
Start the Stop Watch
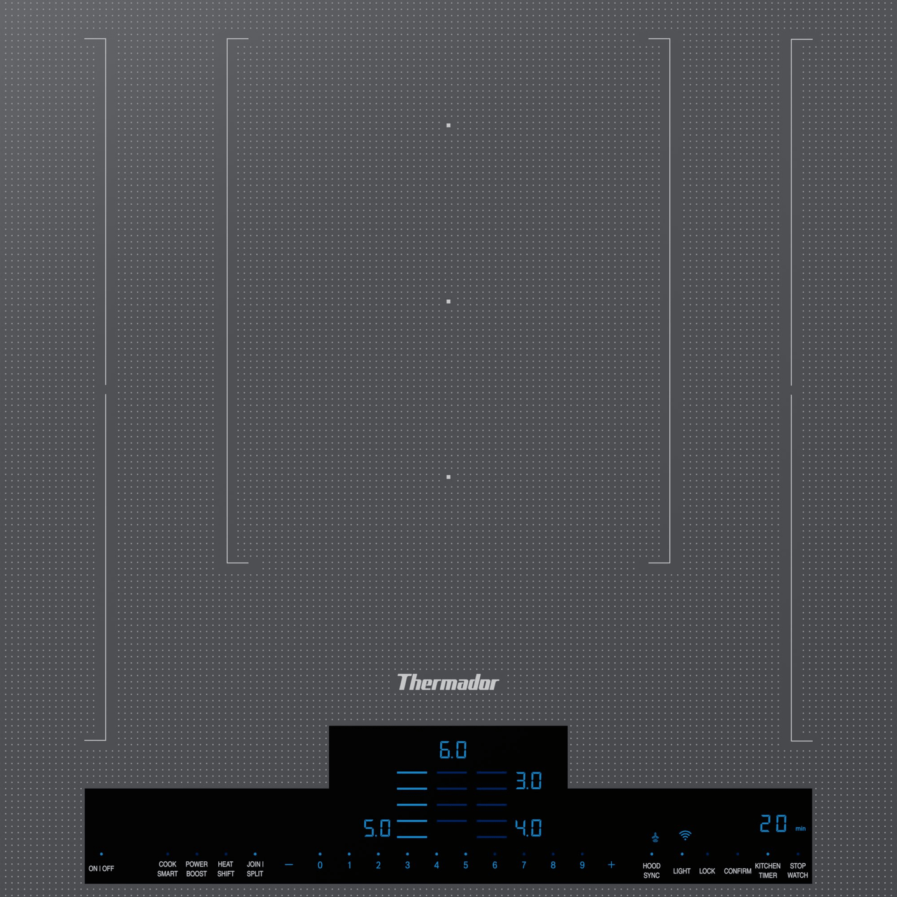tap(797, 871)
